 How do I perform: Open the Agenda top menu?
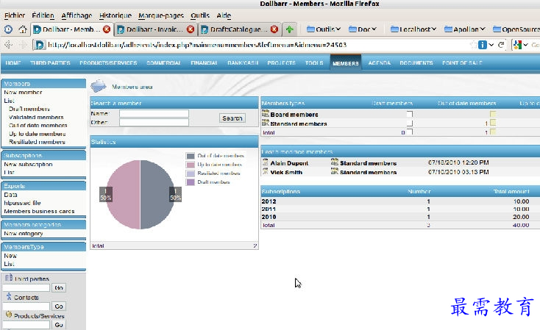coord(380,63)
